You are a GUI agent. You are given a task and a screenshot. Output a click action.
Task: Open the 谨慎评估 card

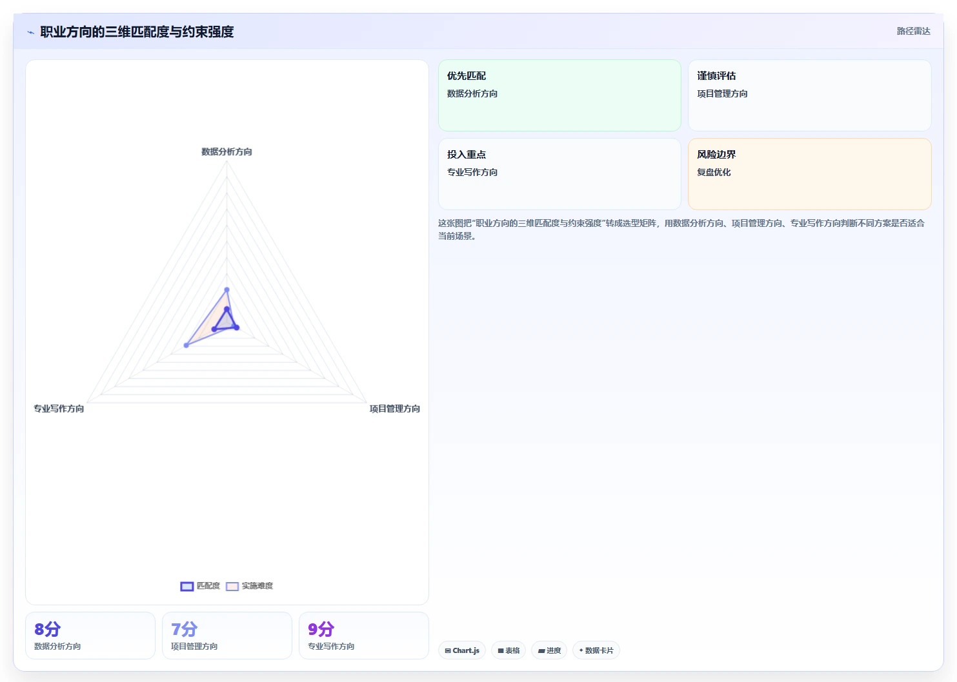809,95
